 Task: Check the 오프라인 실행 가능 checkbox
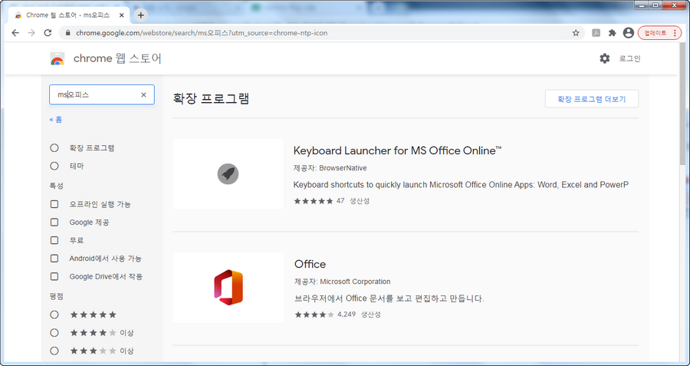[54, 204]
